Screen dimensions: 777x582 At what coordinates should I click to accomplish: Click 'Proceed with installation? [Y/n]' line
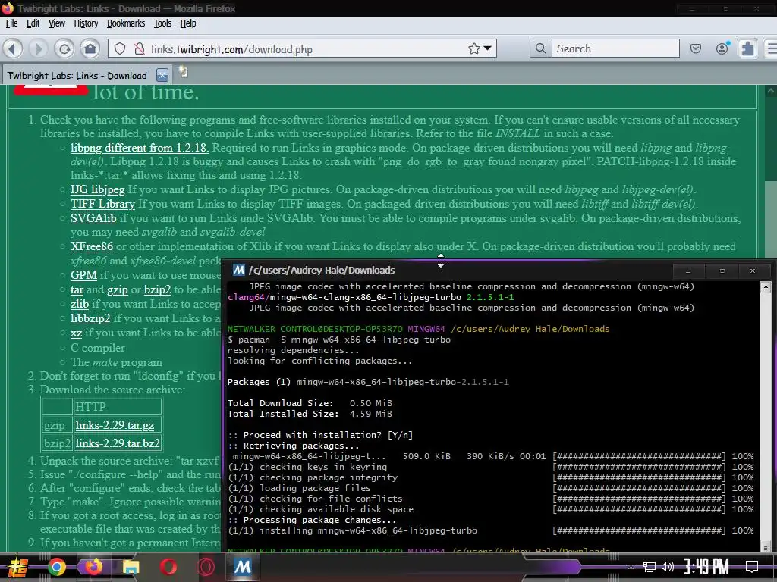pos(320,435)
